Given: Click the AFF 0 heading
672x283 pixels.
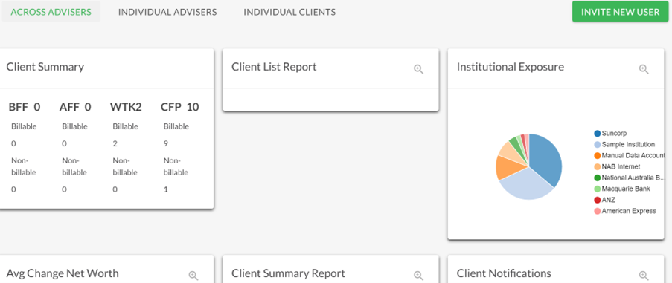Looking at the screenshot, I should tap(75, 107).
